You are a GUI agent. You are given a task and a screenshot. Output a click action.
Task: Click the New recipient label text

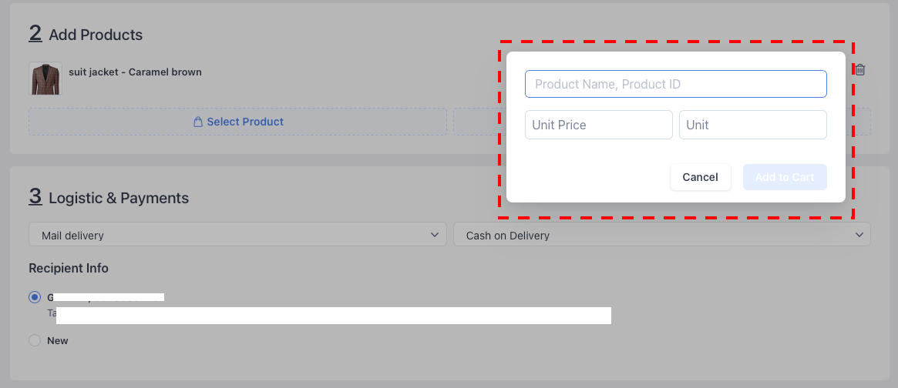point(57,340)
